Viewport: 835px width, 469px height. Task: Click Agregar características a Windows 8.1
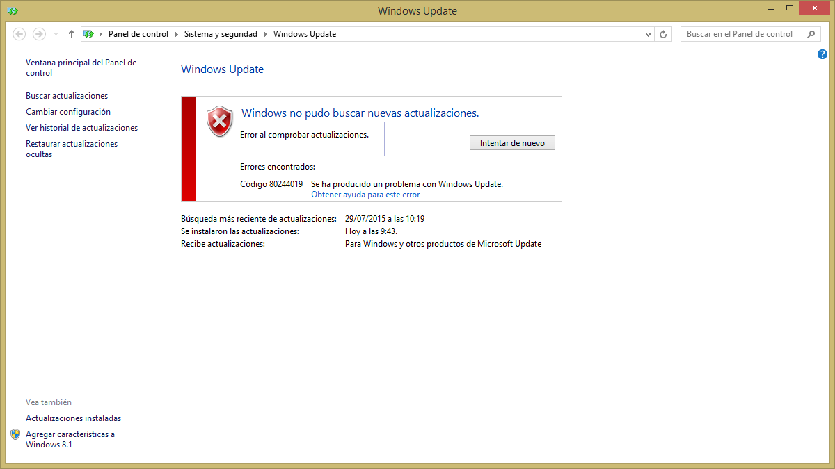(x=70, y=439)
